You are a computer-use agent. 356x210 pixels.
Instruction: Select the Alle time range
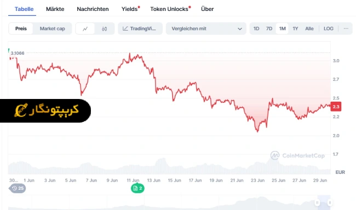tap(309, 28)
